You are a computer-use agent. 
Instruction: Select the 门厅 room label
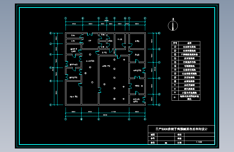[90, 41]
